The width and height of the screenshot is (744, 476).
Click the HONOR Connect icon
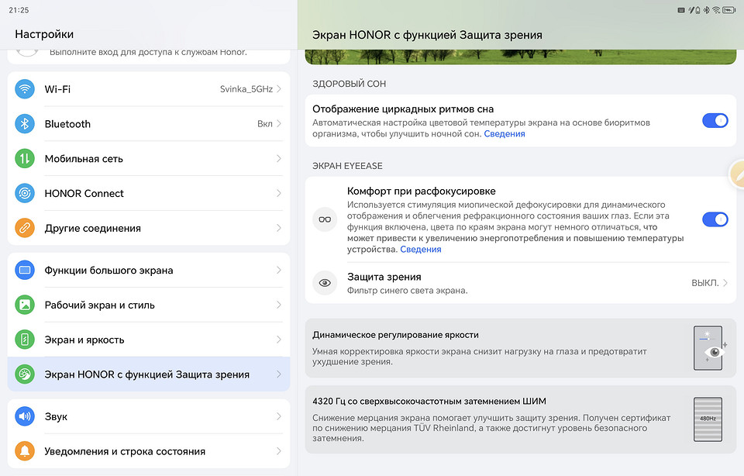click(24, 193)
